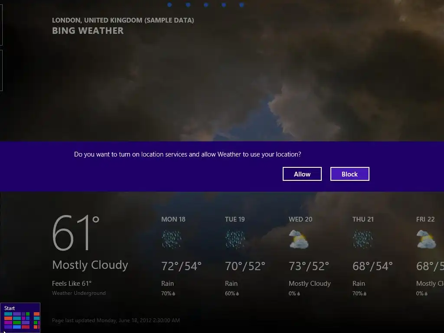Click the WED 20 day label
Screen dimensions: 444x333
300,219
